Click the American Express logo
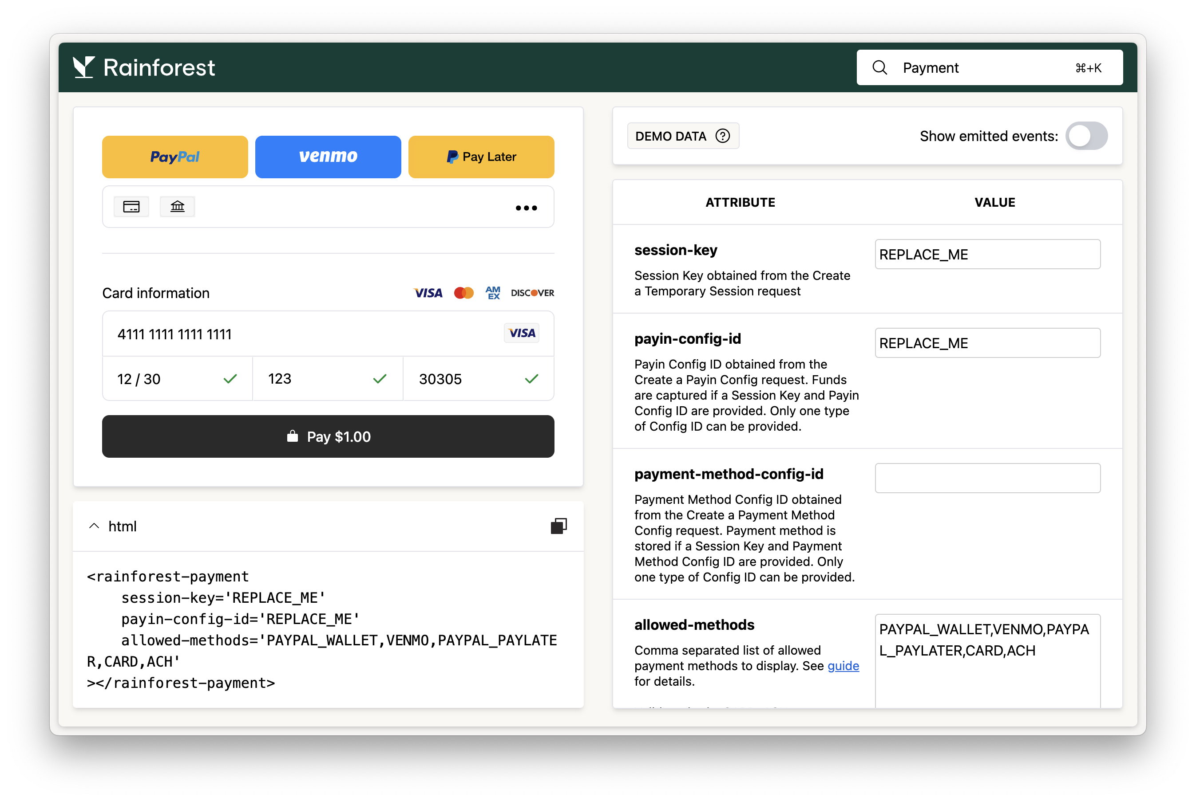 coord(493,293)
